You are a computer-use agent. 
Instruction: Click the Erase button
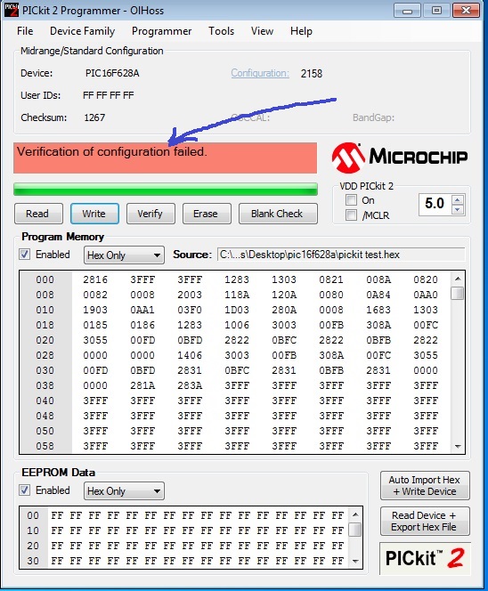tap(207, 214)
